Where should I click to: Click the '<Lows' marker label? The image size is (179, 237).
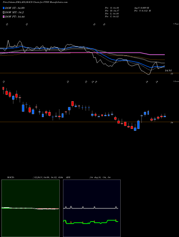(x=176, y=81)
